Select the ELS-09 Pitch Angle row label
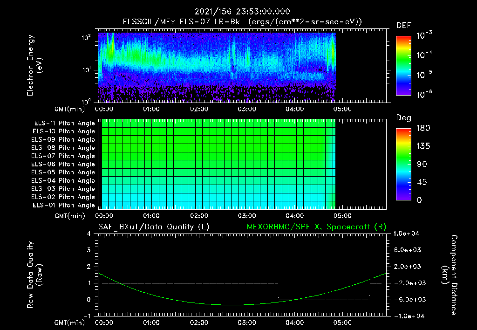Screen dimensions: 477x330 [x=63, y=140]
